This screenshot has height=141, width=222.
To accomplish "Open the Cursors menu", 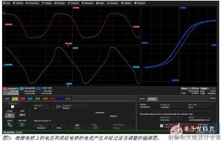I will [73, 3].
